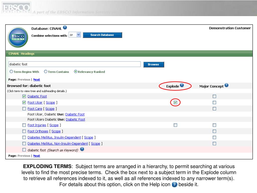Open Scope link for Diabetes Mellitus, Insulin-Dependent

89,137
